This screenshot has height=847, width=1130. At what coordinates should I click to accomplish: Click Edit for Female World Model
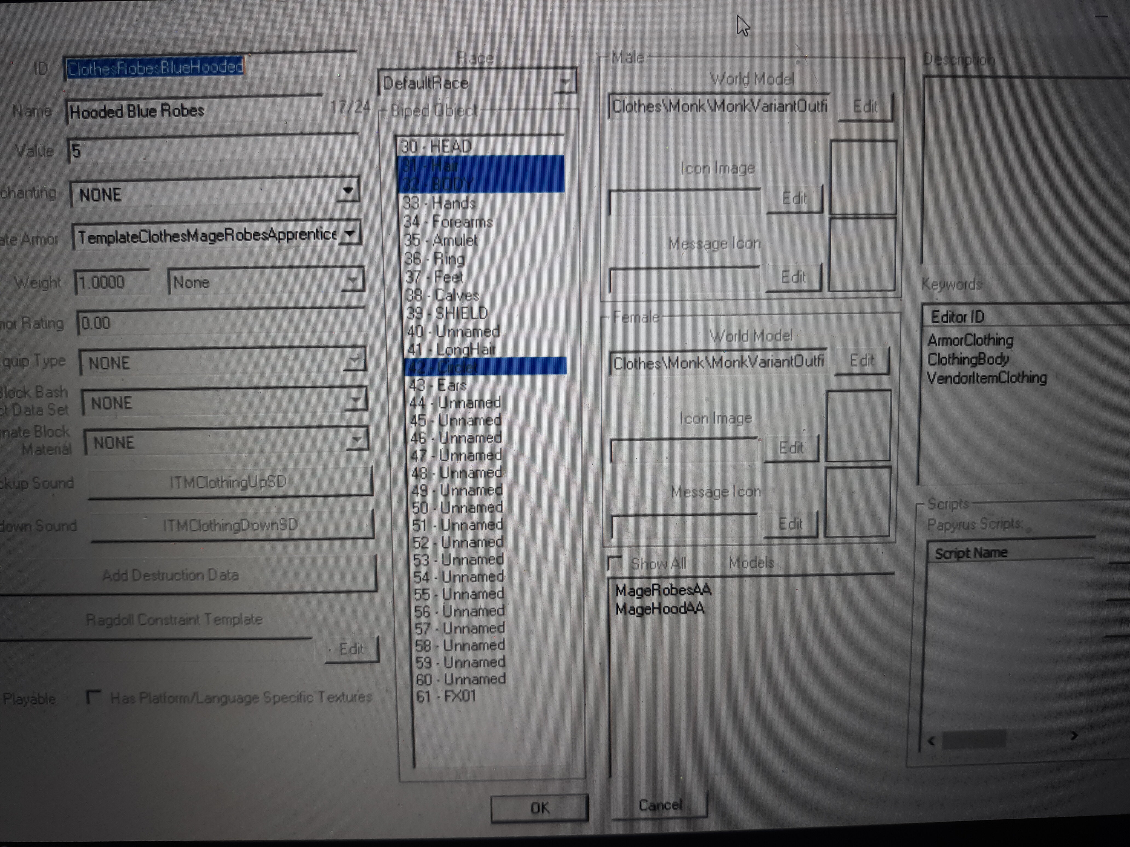click(862, 361)
